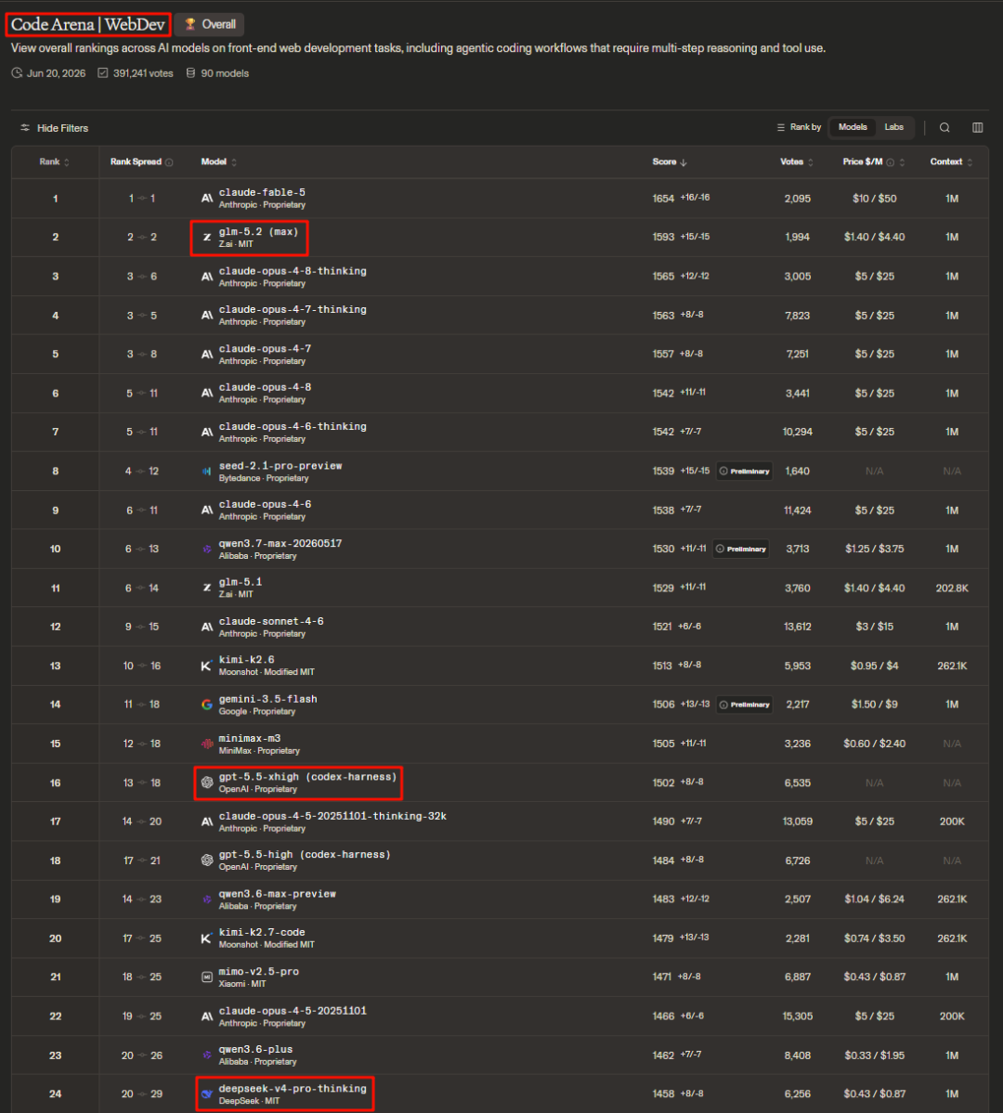Open the search icon in the toolbar
This screenshot has width=1003, height=1113.
click(x=944, y=128)
